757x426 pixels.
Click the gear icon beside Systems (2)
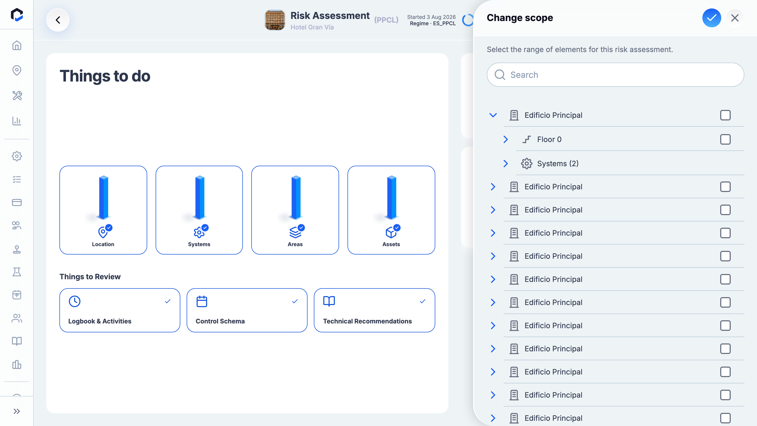526,164
